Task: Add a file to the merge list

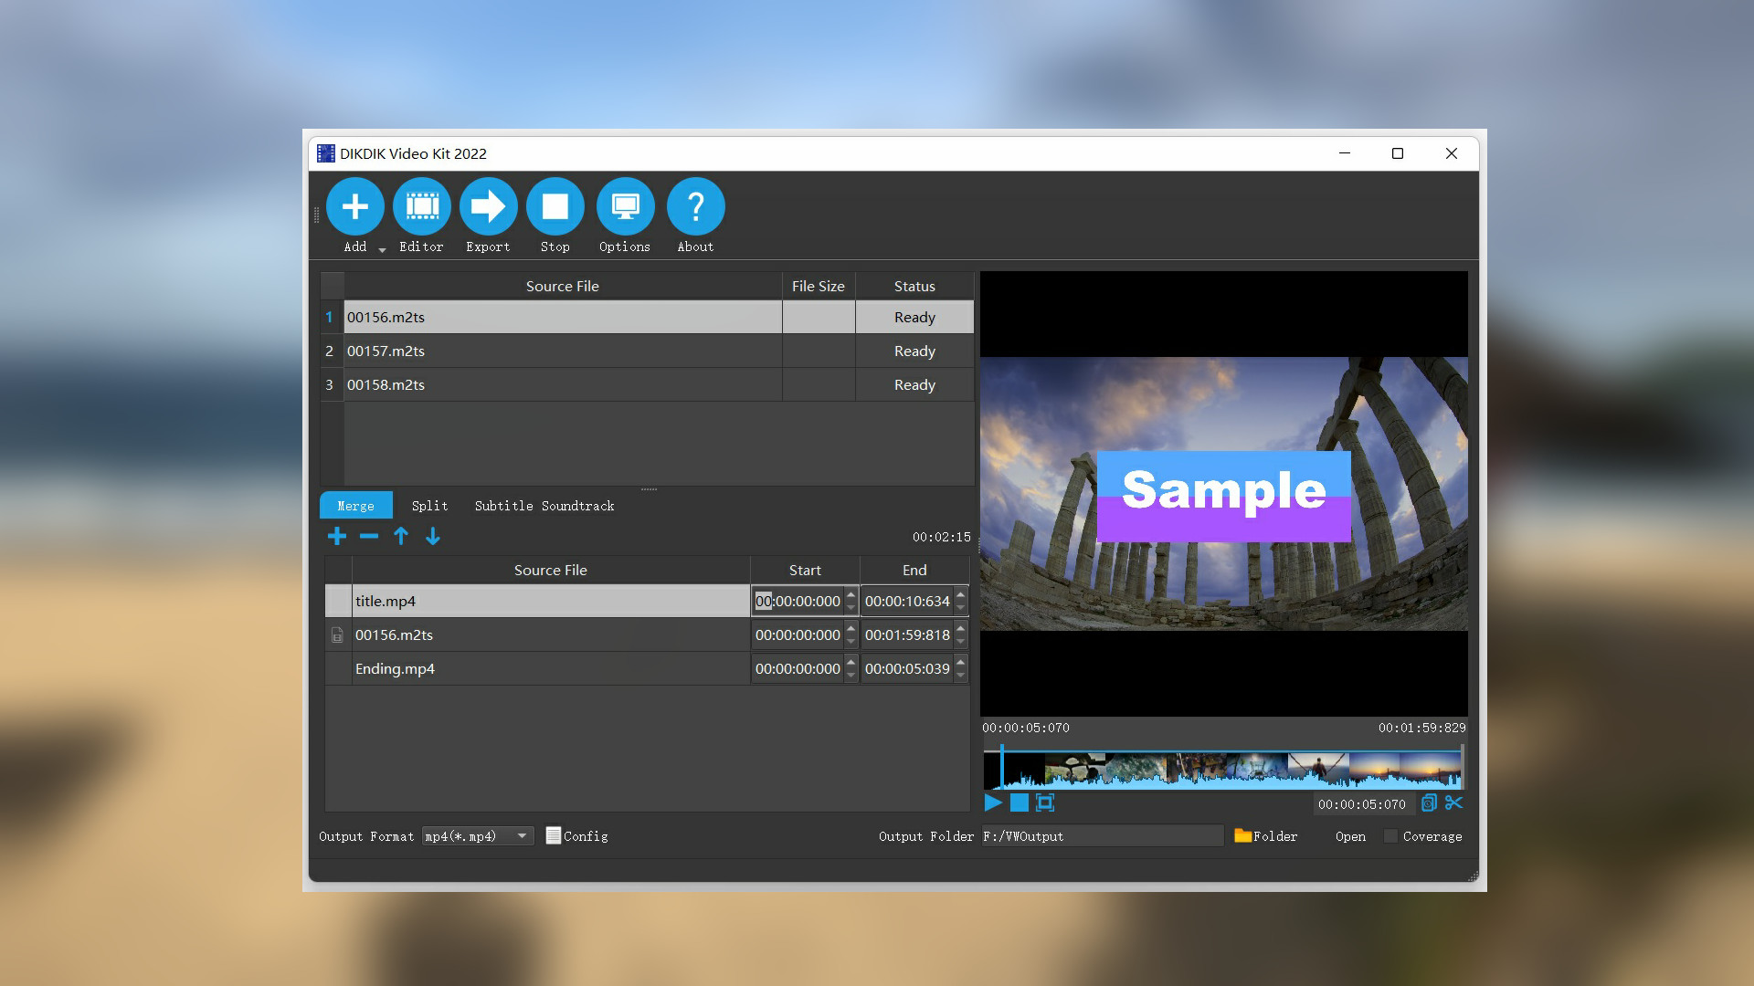Action: click(336, 536)
